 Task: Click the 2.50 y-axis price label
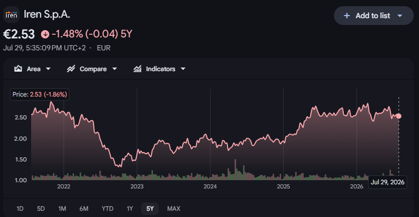pos(21,117)
